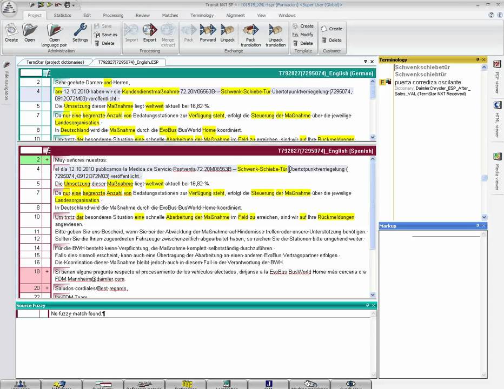Pin the Markup panel

pyautogui.click(x=478, y=226)
